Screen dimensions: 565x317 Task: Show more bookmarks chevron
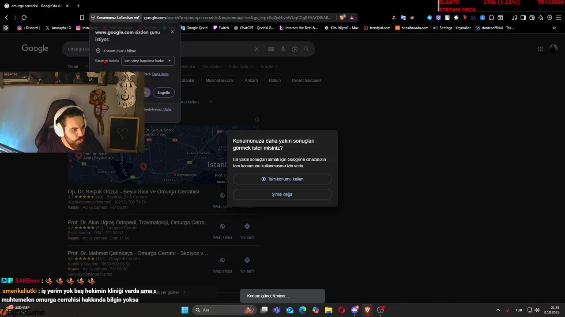pos(554,28)
